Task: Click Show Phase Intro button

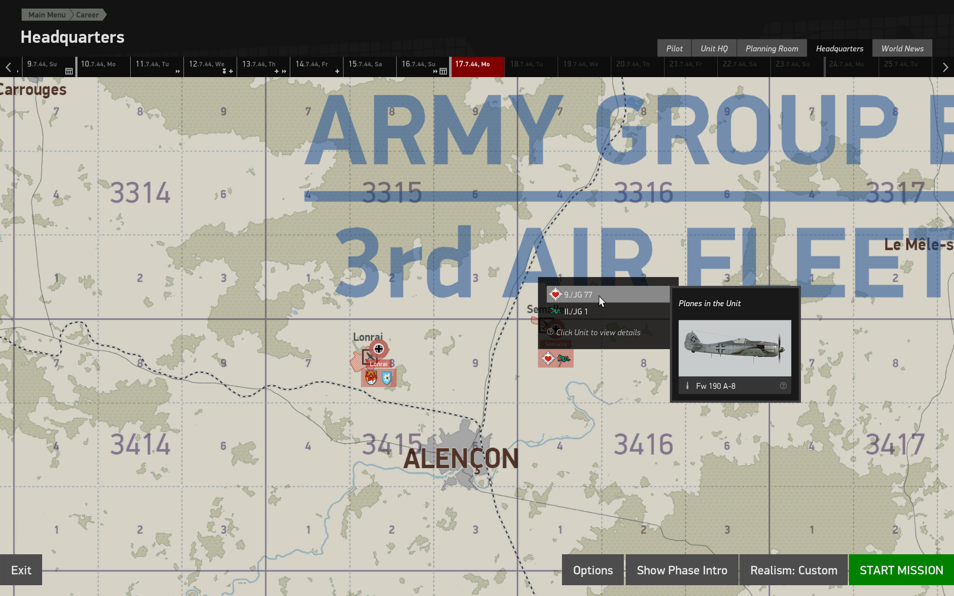Action: [x=682, y=570]
